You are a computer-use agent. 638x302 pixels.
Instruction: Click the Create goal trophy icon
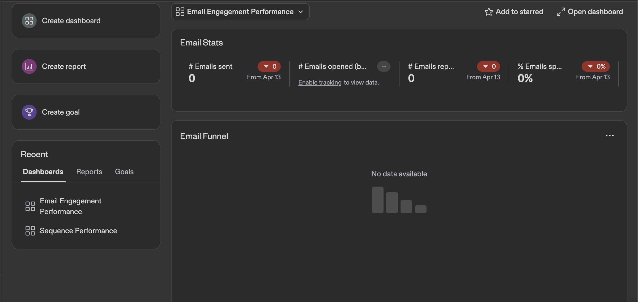point(29,112)
